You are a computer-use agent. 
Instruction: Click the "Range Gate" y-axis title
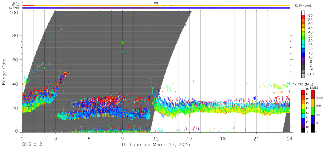click(x=4, y=72)
